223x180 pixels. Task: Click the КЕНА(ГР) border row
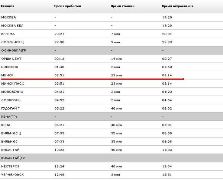point(9,117)
